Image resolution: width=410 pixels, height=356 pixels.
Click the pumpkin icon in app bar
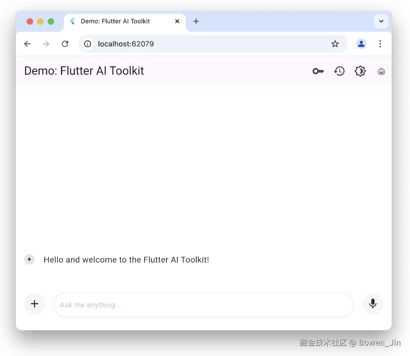tap(381, 72)
